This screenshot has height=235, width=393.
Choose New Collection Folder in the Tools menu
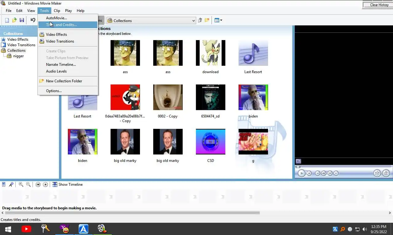coord(68,81)
